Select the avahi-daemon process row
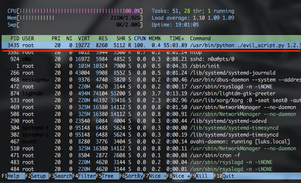301x183 pixels. click(x=151, y=141)
